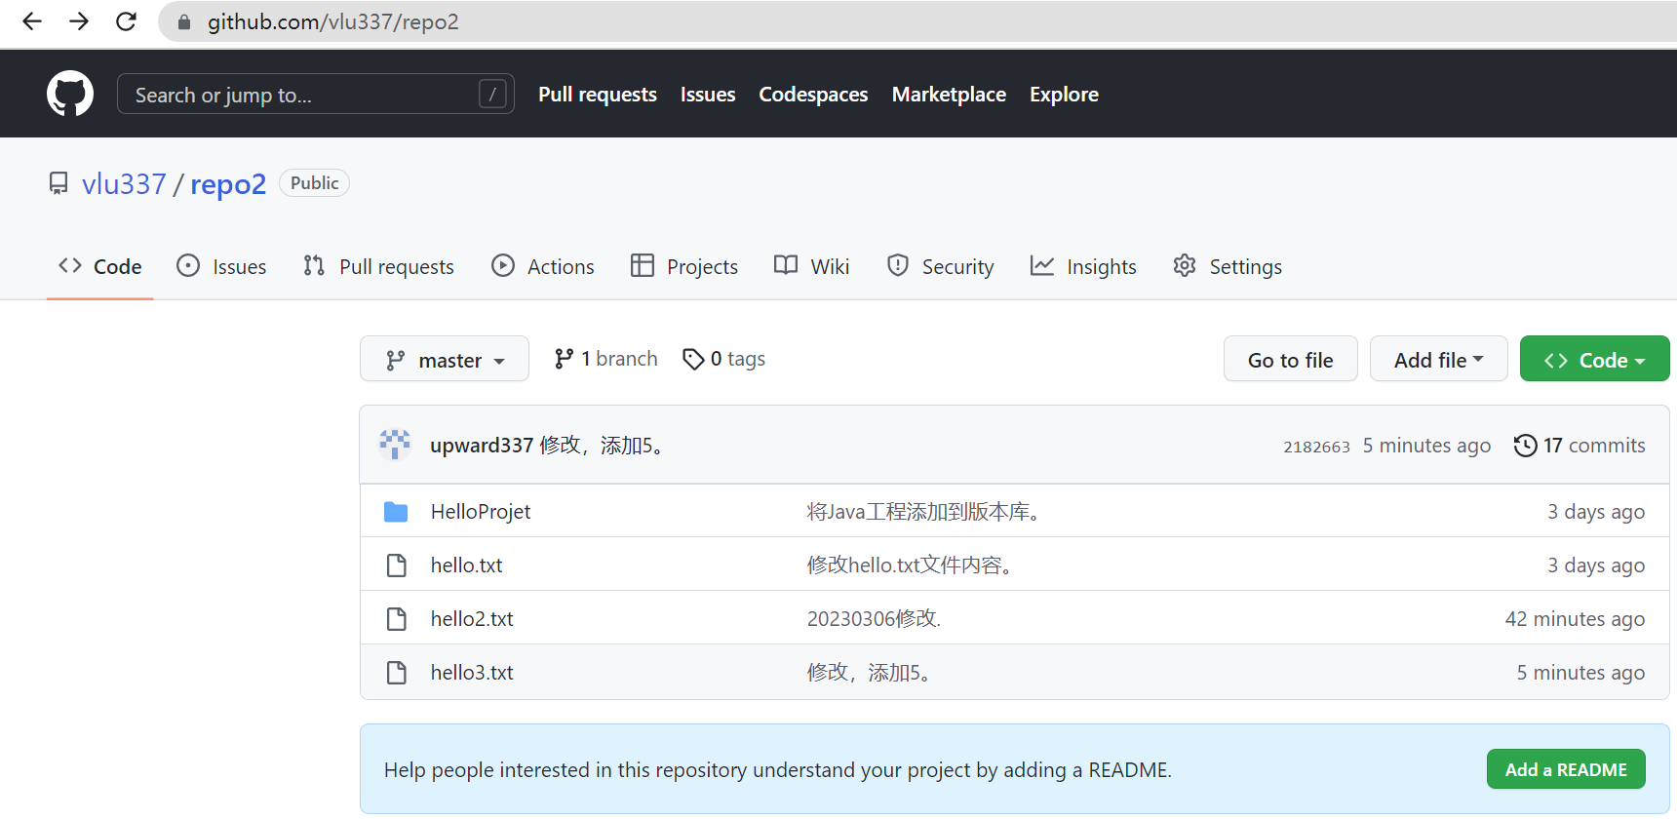Open commit message 将Java工程添加到版本库。
The width and height of the screenshot is (1677, 819).
[x=925, y=512]
